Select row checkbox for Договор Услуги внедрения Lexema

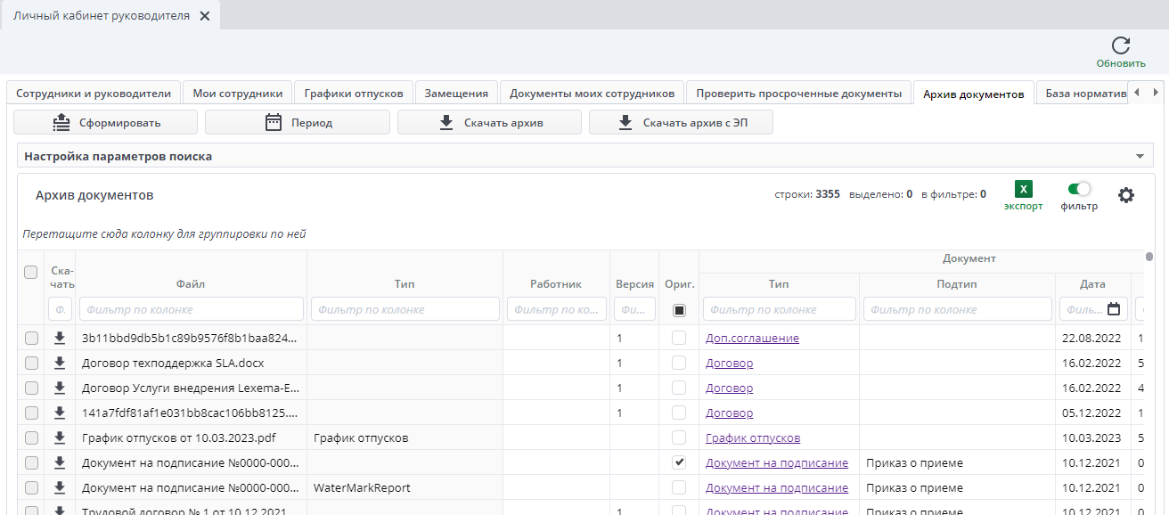31,388
